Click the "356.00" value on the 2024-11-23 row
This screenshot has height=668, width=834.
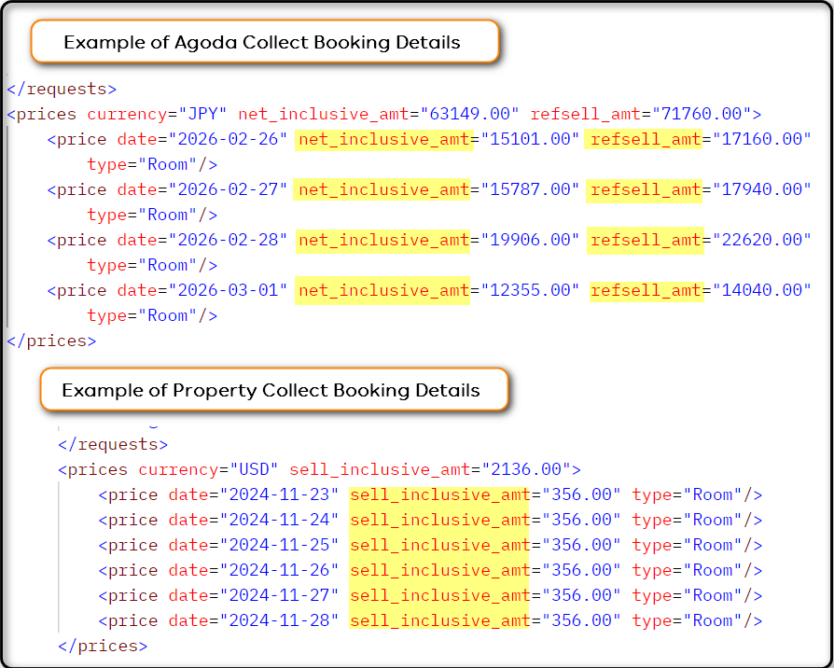coord(581,494)
